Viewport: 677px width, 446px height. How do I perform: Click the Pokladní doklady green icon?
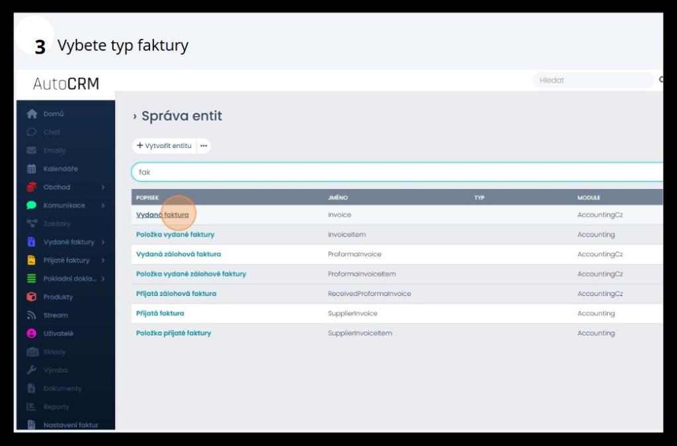[x=32, y=279]
